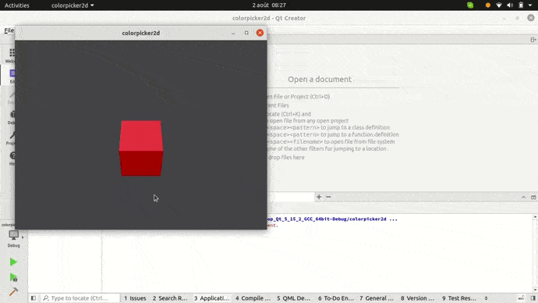This screenshot has width=538, height=303.
Task: Start debugging with the play-with-bug icon
Action: point(13,277)
